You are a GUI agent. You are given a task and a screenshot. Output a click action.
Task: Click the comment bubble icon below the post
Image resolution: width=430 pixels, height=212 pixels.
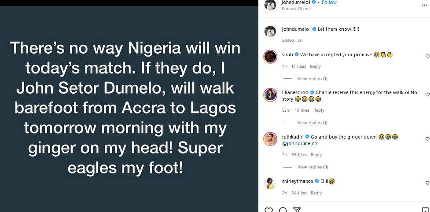tap(283, 210)
